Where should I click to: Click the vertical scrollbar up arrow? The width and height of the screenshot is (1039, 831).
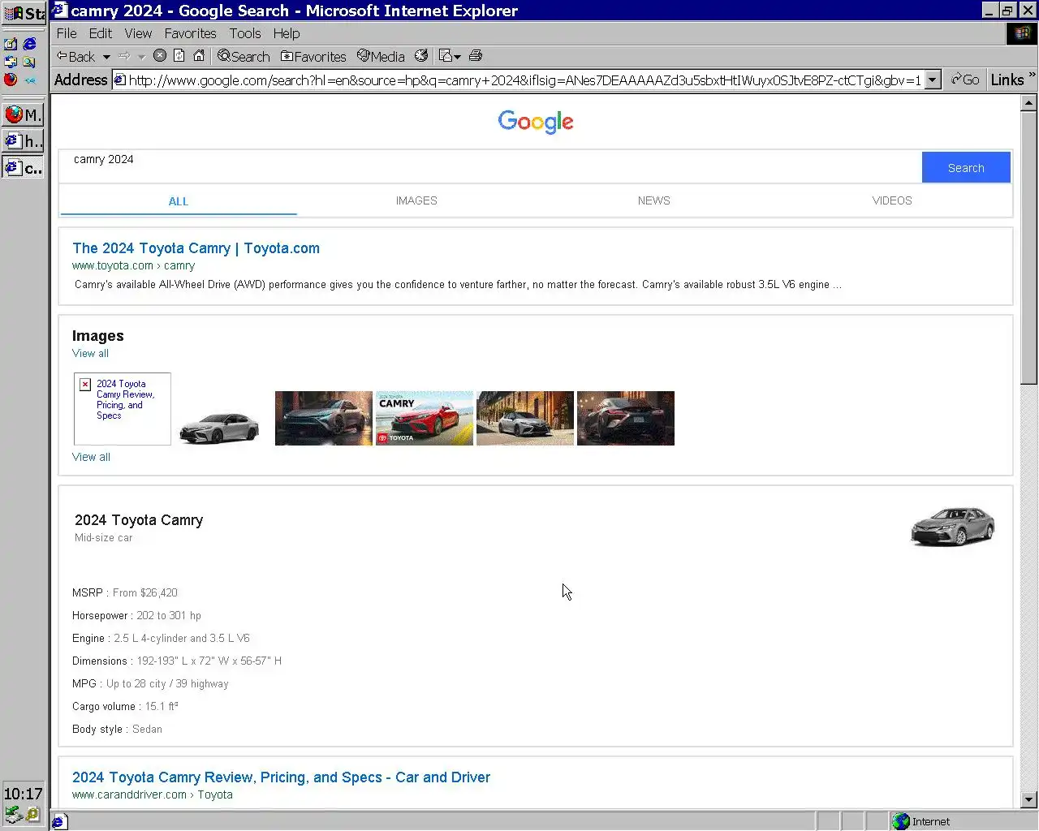pyautogui.click(x=1028, y=102)
